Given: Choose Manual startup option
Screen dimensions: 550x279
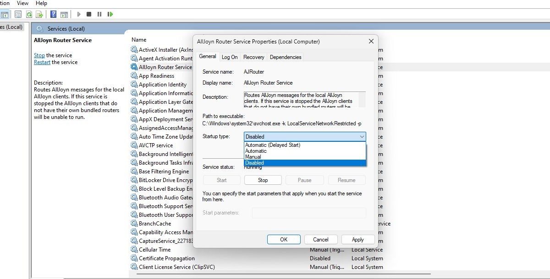Looking at the screenshot, I should [305, 157].
